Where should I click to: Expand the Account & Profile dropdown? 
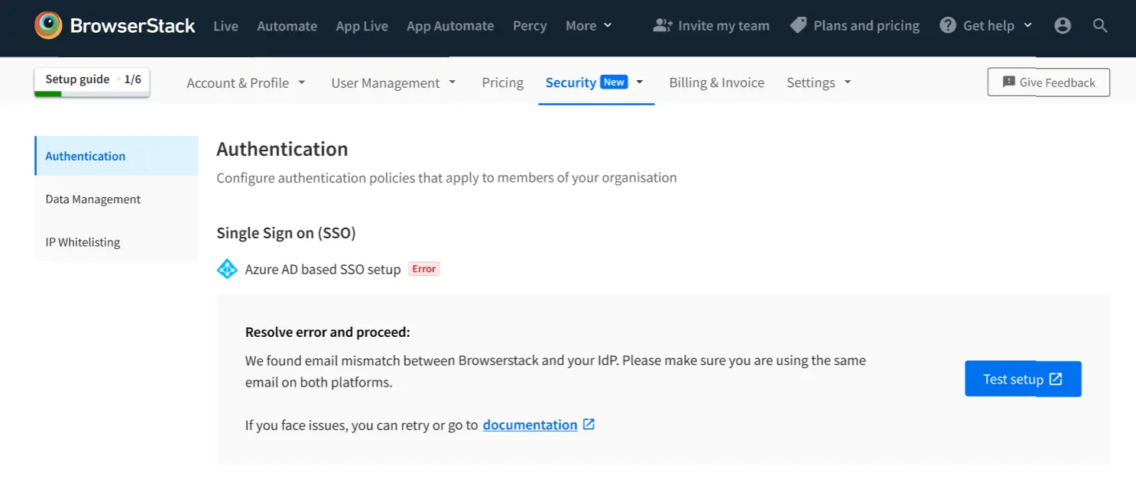click(245, 82)
